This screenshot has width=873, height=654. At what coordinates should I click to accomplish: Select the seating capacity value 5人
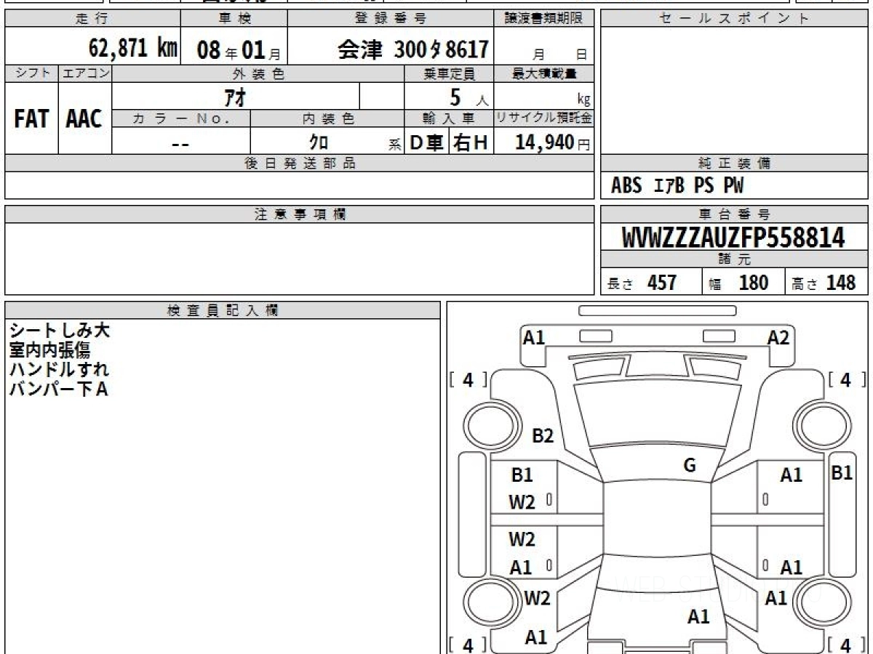468,97
